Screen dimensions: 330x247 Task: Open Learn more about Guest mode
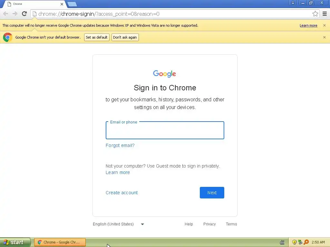tap(118, 172)
